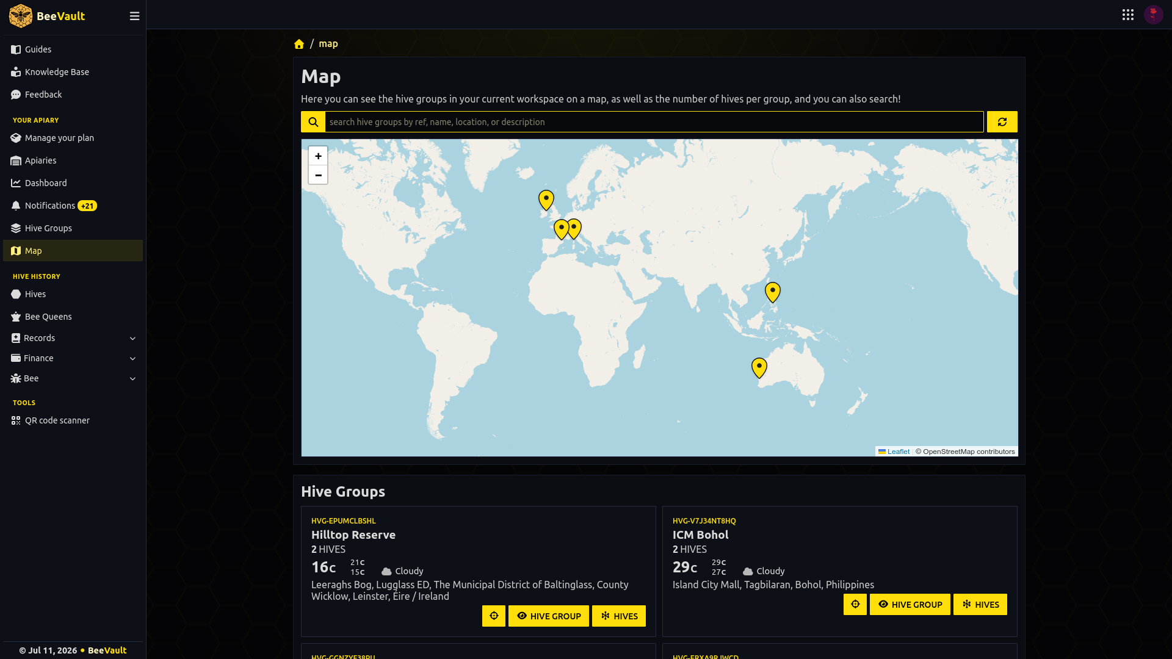Open Guides in sidebar
1172x659 pixels.
coord(73,49)
